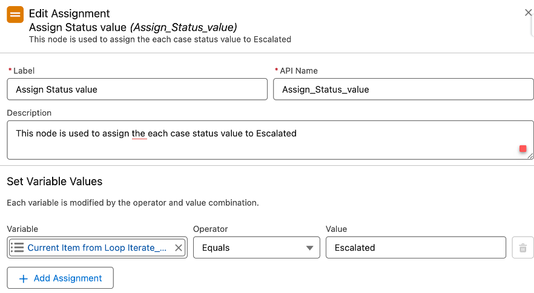534x293 pixels.
Task: Open the Variable combo box
Action: point(97,248)
